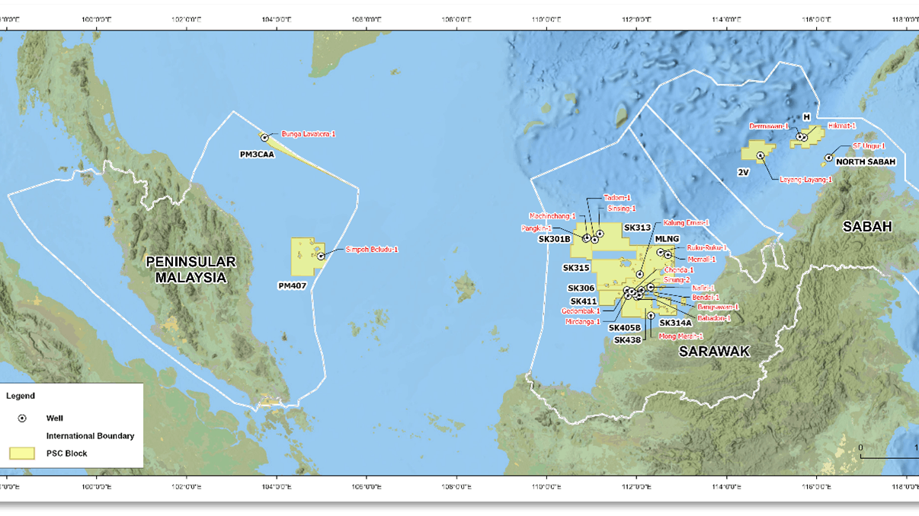
Task: Select the Kalung Emas-1 well marker
Action: [639, 274]
